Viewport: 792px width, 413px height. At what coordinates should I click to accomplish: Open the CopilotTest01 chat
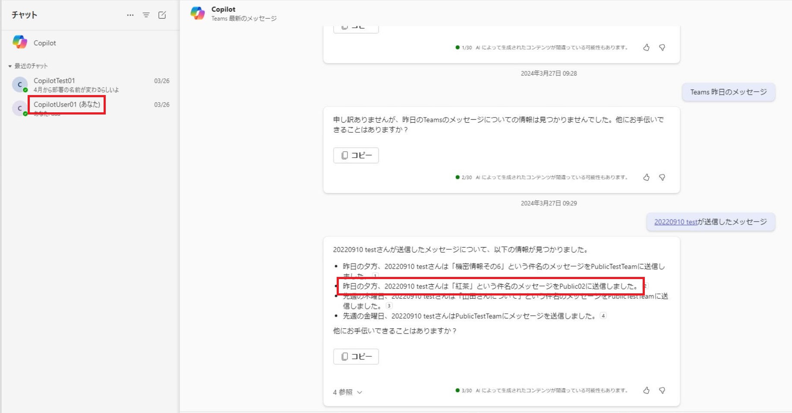(x=91, y=85)
